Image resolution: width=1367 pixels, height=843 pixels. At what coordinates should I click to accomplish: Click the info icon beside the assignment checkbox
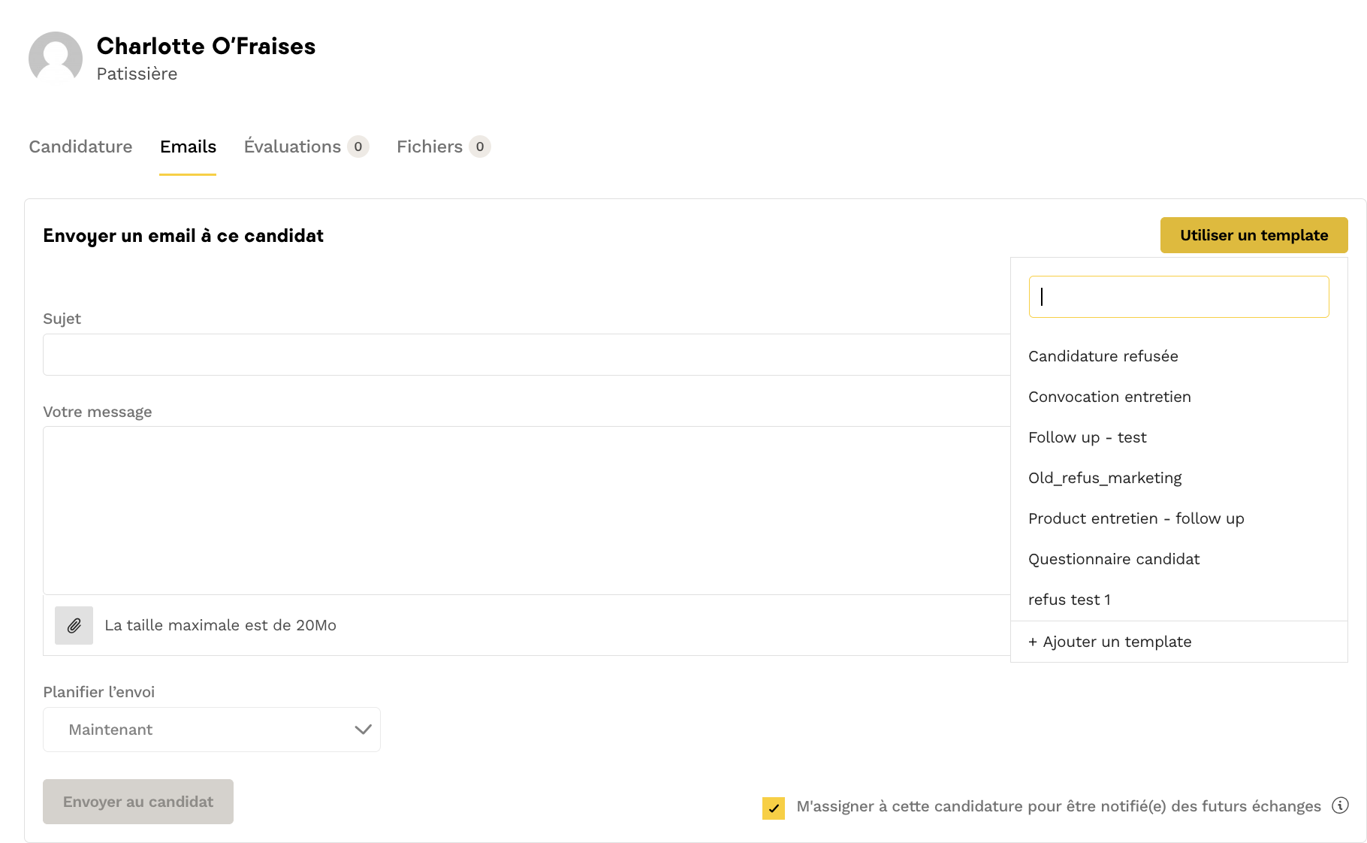(1340, 805)
